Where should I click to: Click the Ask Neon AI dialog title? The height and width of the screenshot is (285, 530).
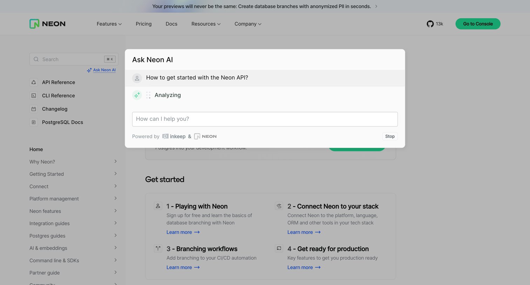pos(152,60)
